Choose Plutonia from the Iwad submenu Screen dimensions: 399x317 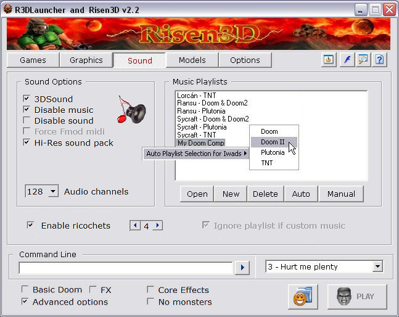click(x=274, y=152)
